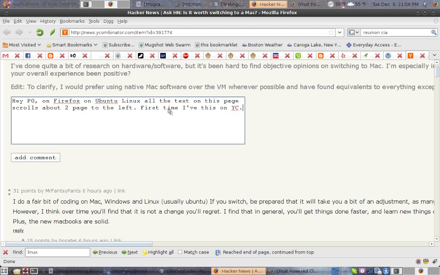Toggle Highlight all in find bar

point(158,252)
